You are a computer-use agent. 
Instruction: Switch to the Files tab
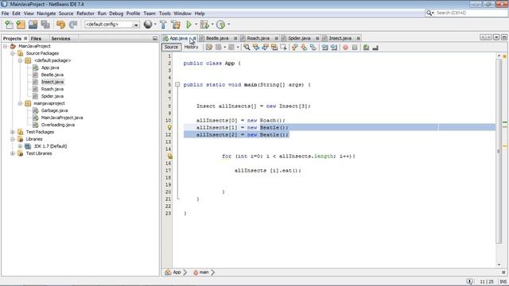click(x=36, y=39)
